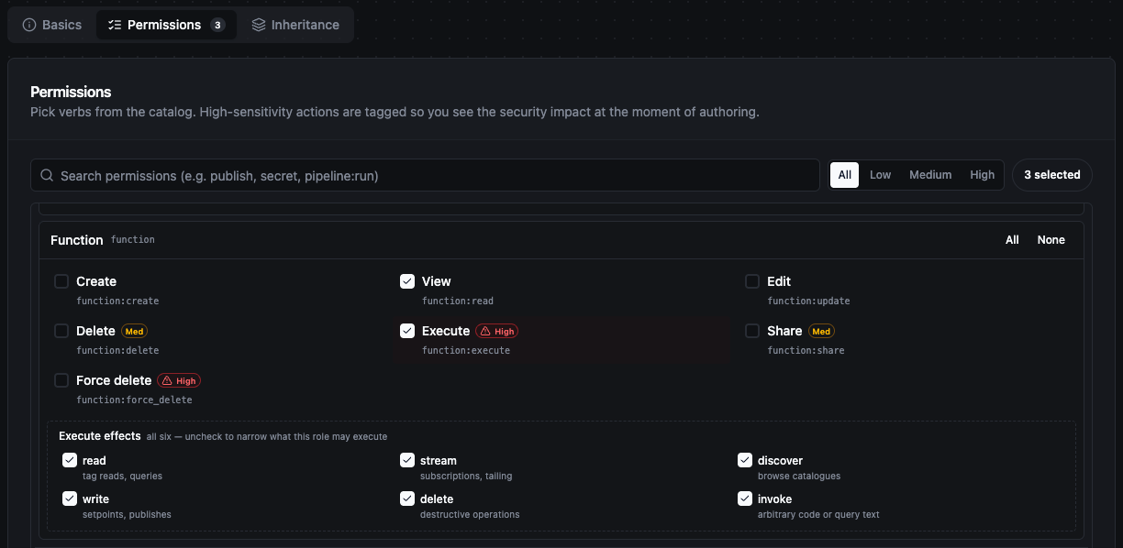Click the Inheritance layers icon
This screenshot has width=1123, height=548.
pos(259,25)
